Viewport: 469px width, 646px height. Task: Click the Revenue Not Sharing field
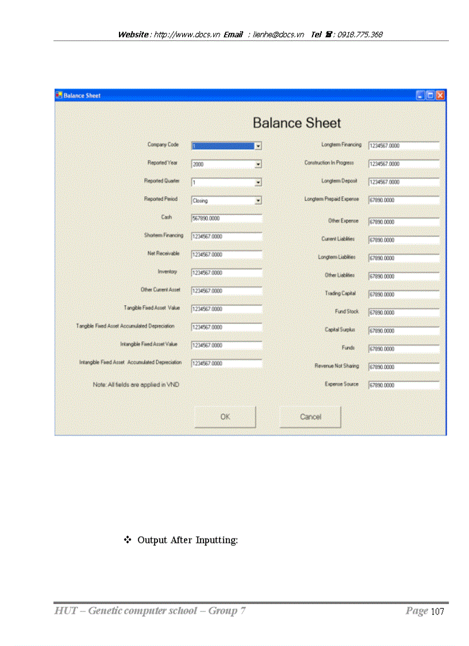(x=403, y=366)
